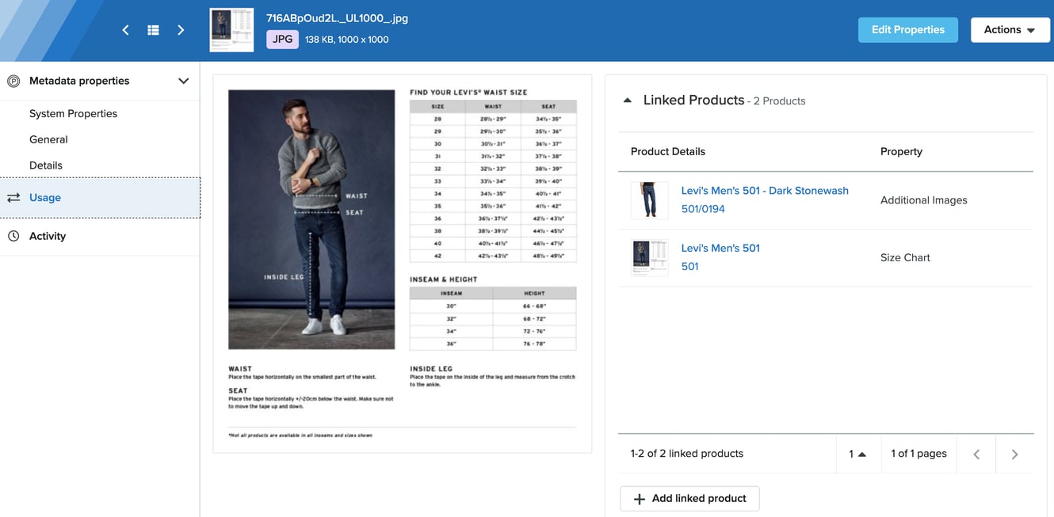The width and height of the screenshot is (1054, 517).
Task: Click the 1 of 1 pages text
Action: pos(919,454)
